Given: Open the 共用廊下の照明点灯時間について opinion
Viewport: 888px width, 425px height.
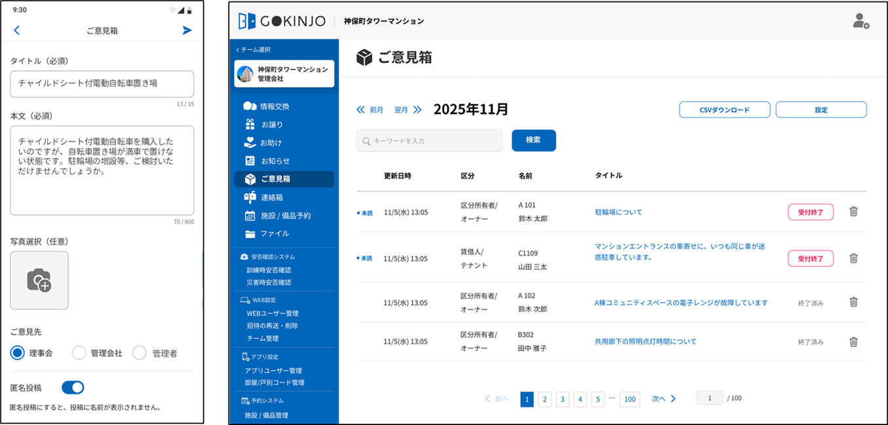Looking at the screenshot, I should click(645, 341).
